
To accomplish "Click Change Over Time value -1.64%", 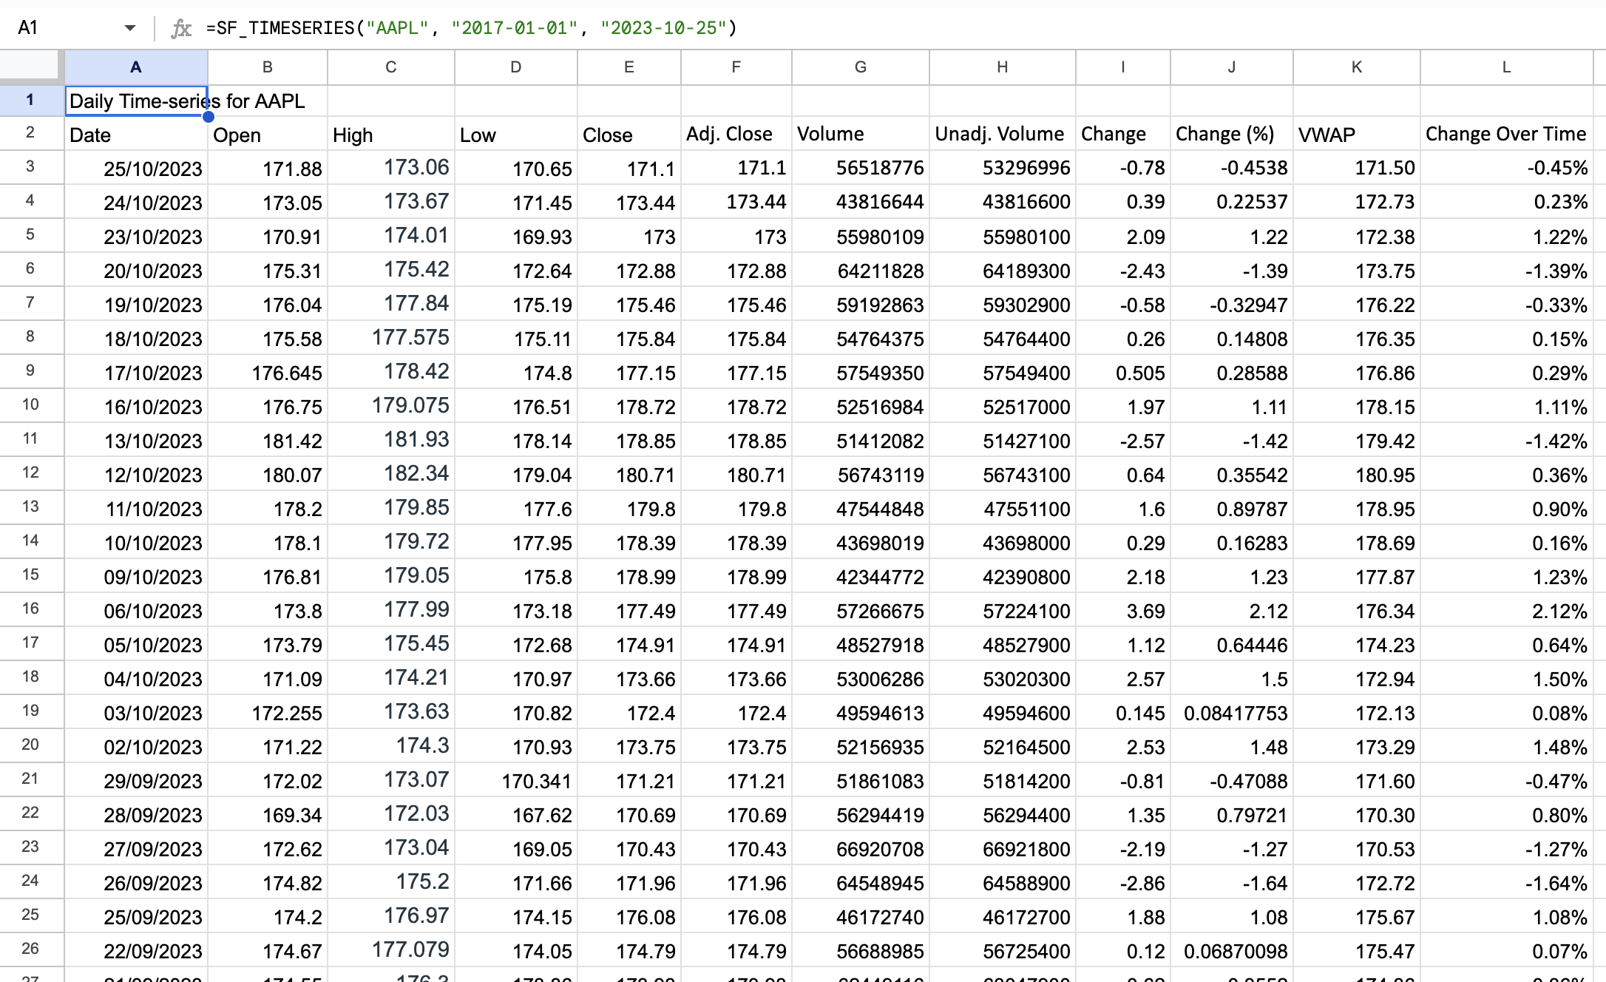I will pyautogui.click(x=1506, y=882).
